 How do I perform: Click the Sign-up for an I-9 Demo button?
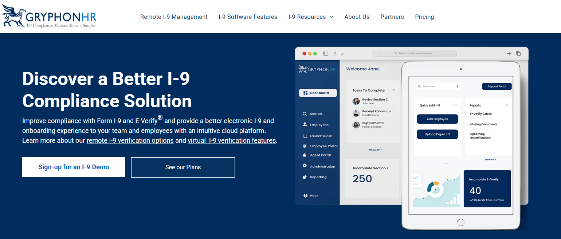74,167
